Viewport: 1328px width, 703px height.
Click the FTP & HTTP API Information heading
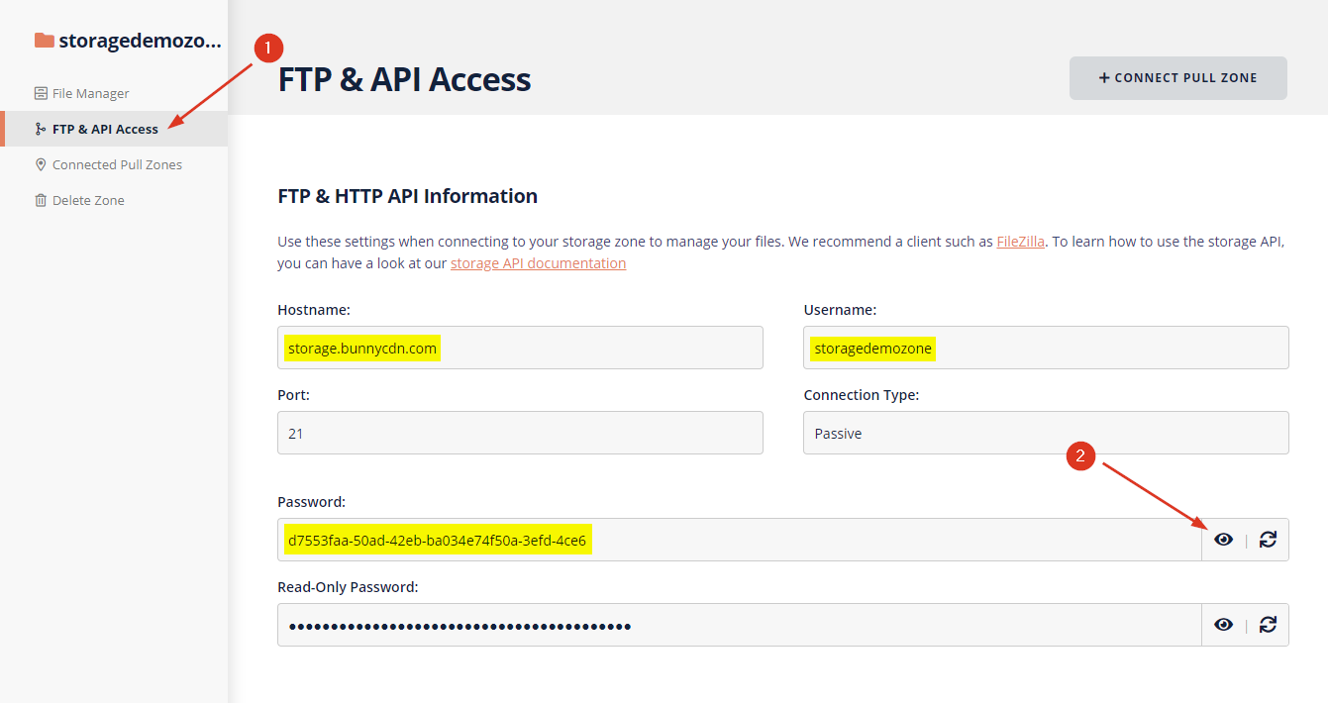(x=408, y=196)
